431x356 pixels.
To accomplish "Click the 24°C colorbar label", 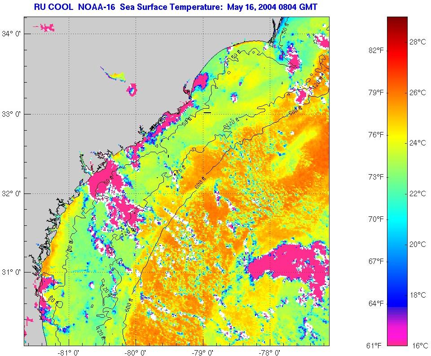I will [418, 143].
